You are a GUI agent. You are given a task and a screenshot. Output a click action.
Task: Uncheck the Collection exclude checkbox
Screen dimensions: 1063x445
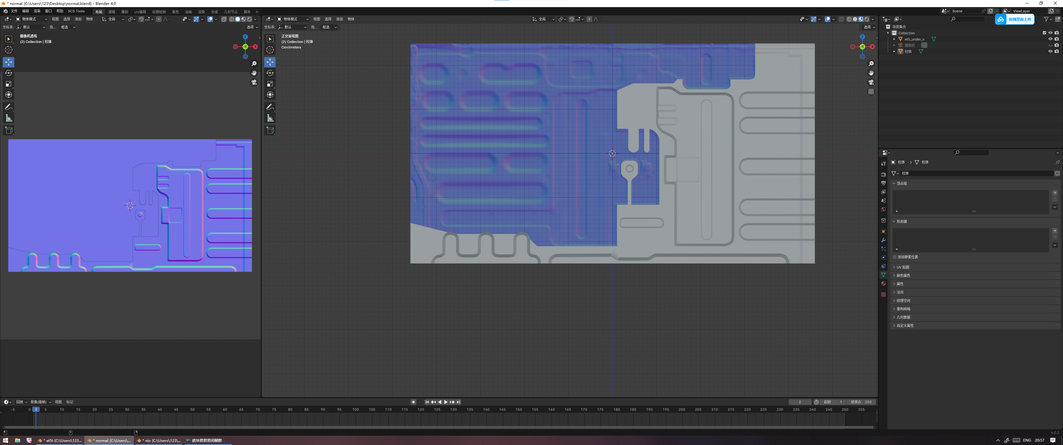(1044, 33)
